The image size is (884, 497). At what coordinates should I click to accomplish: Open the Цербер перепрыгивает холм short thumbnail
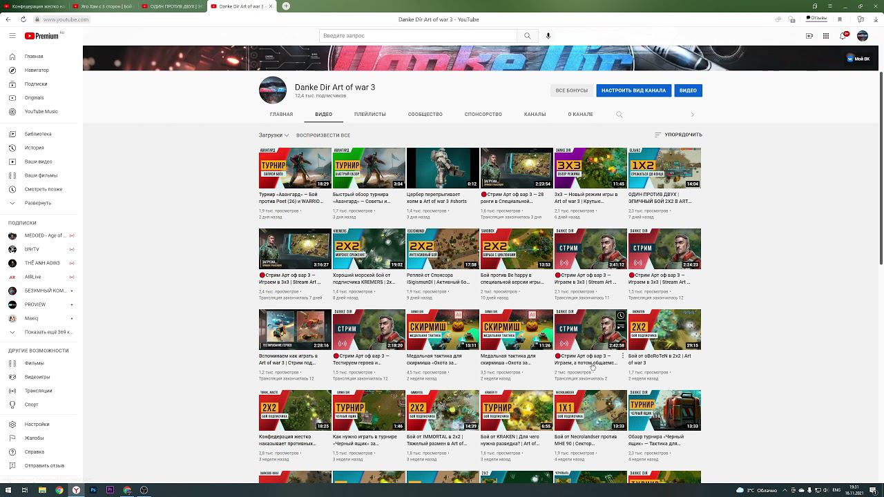point(443,168)
